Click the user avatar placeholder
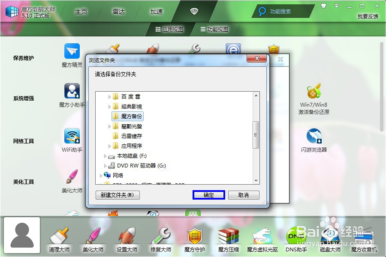 coord(22,235)
